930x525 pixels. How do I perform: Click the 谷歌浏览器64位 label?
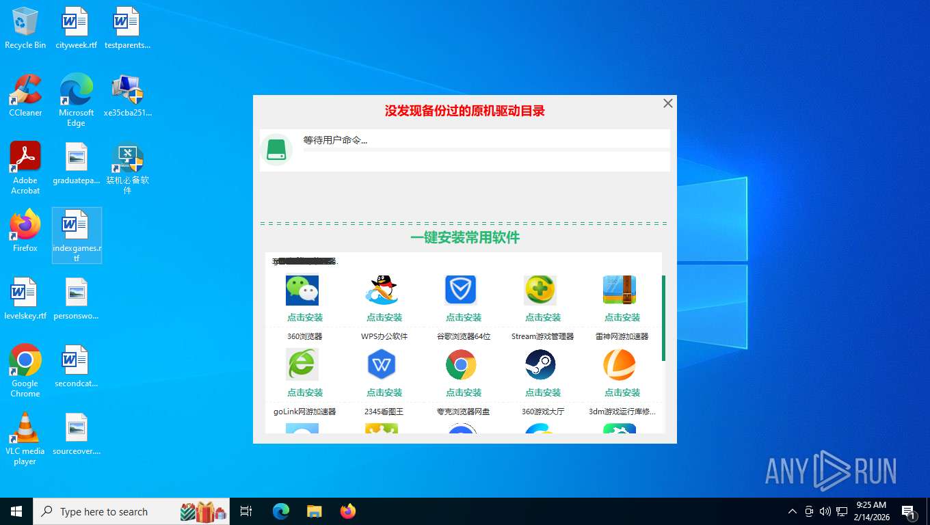[x=464, y=336]
